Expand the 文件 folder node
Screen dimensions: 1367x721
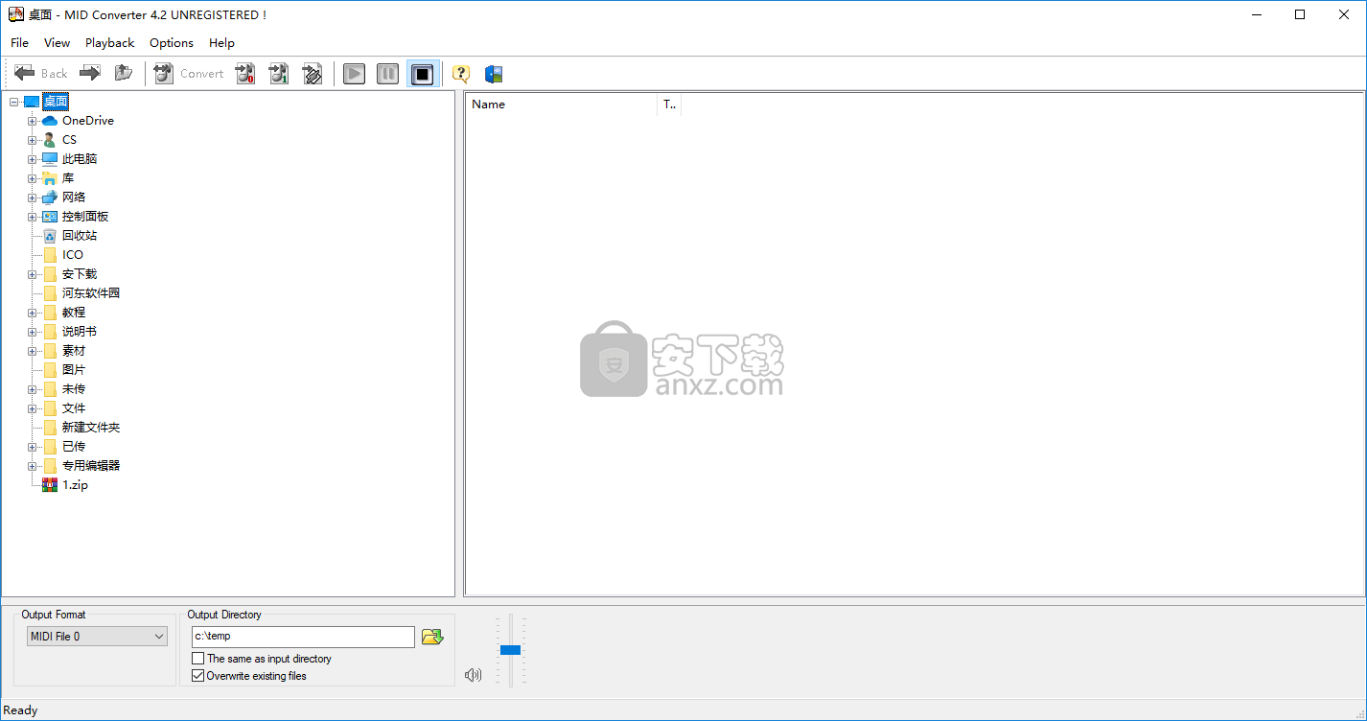[33, 408]
